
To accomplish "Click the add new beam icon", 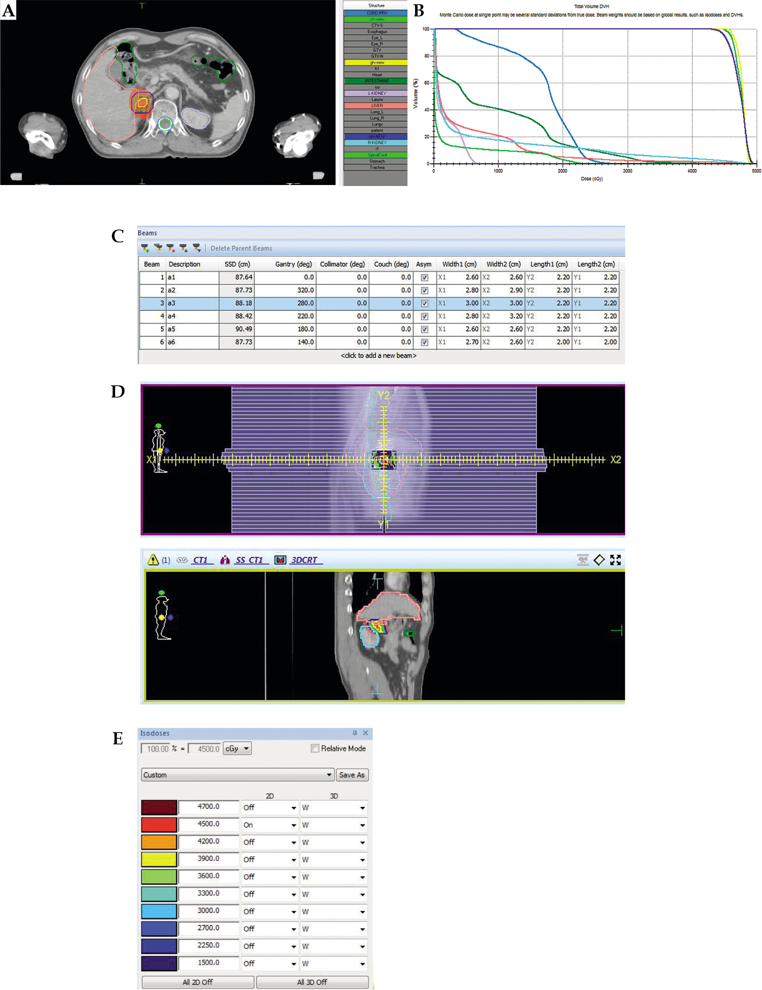I will coord(145,248).
